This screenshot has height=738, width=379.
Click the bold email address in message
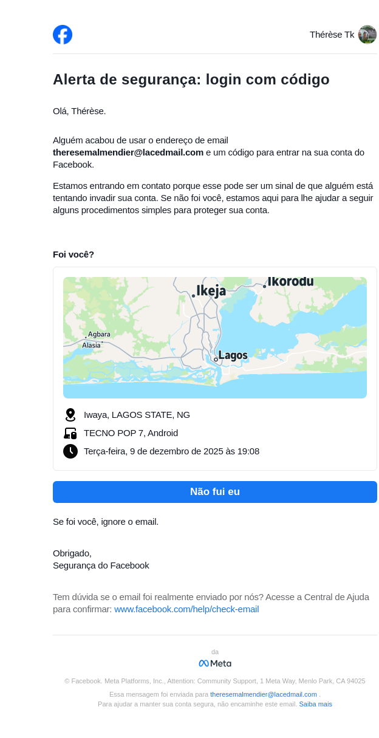pos(128,152)
